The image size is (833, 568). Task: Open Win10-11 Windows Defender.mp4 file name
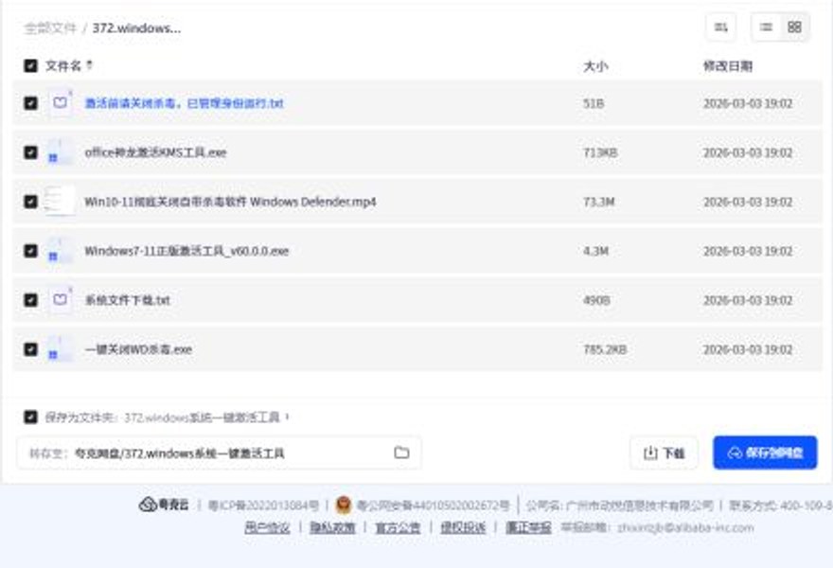pyautogui.click(x=231, y=202)
